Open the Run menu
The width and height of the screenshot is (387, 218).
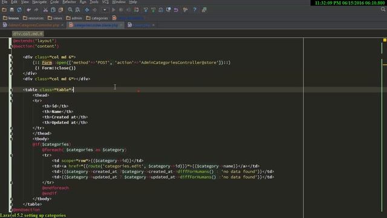click(83, 2)
